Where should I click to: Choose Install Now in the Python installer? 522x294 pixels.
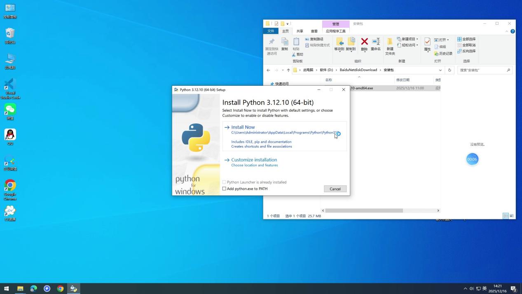(x=243, y=127)
